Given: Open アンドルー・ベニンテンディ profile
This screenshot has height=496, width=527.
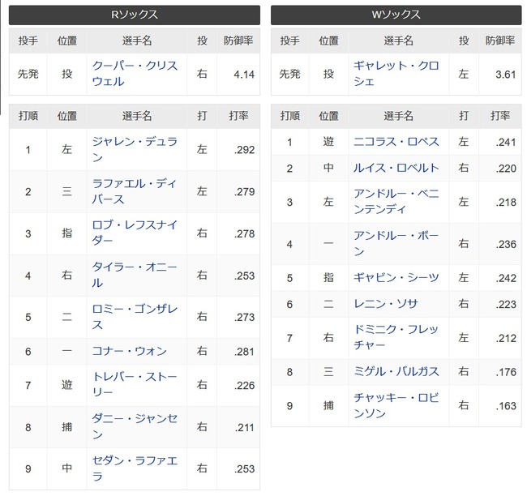Looking at the screenshot, I should 396,202.
